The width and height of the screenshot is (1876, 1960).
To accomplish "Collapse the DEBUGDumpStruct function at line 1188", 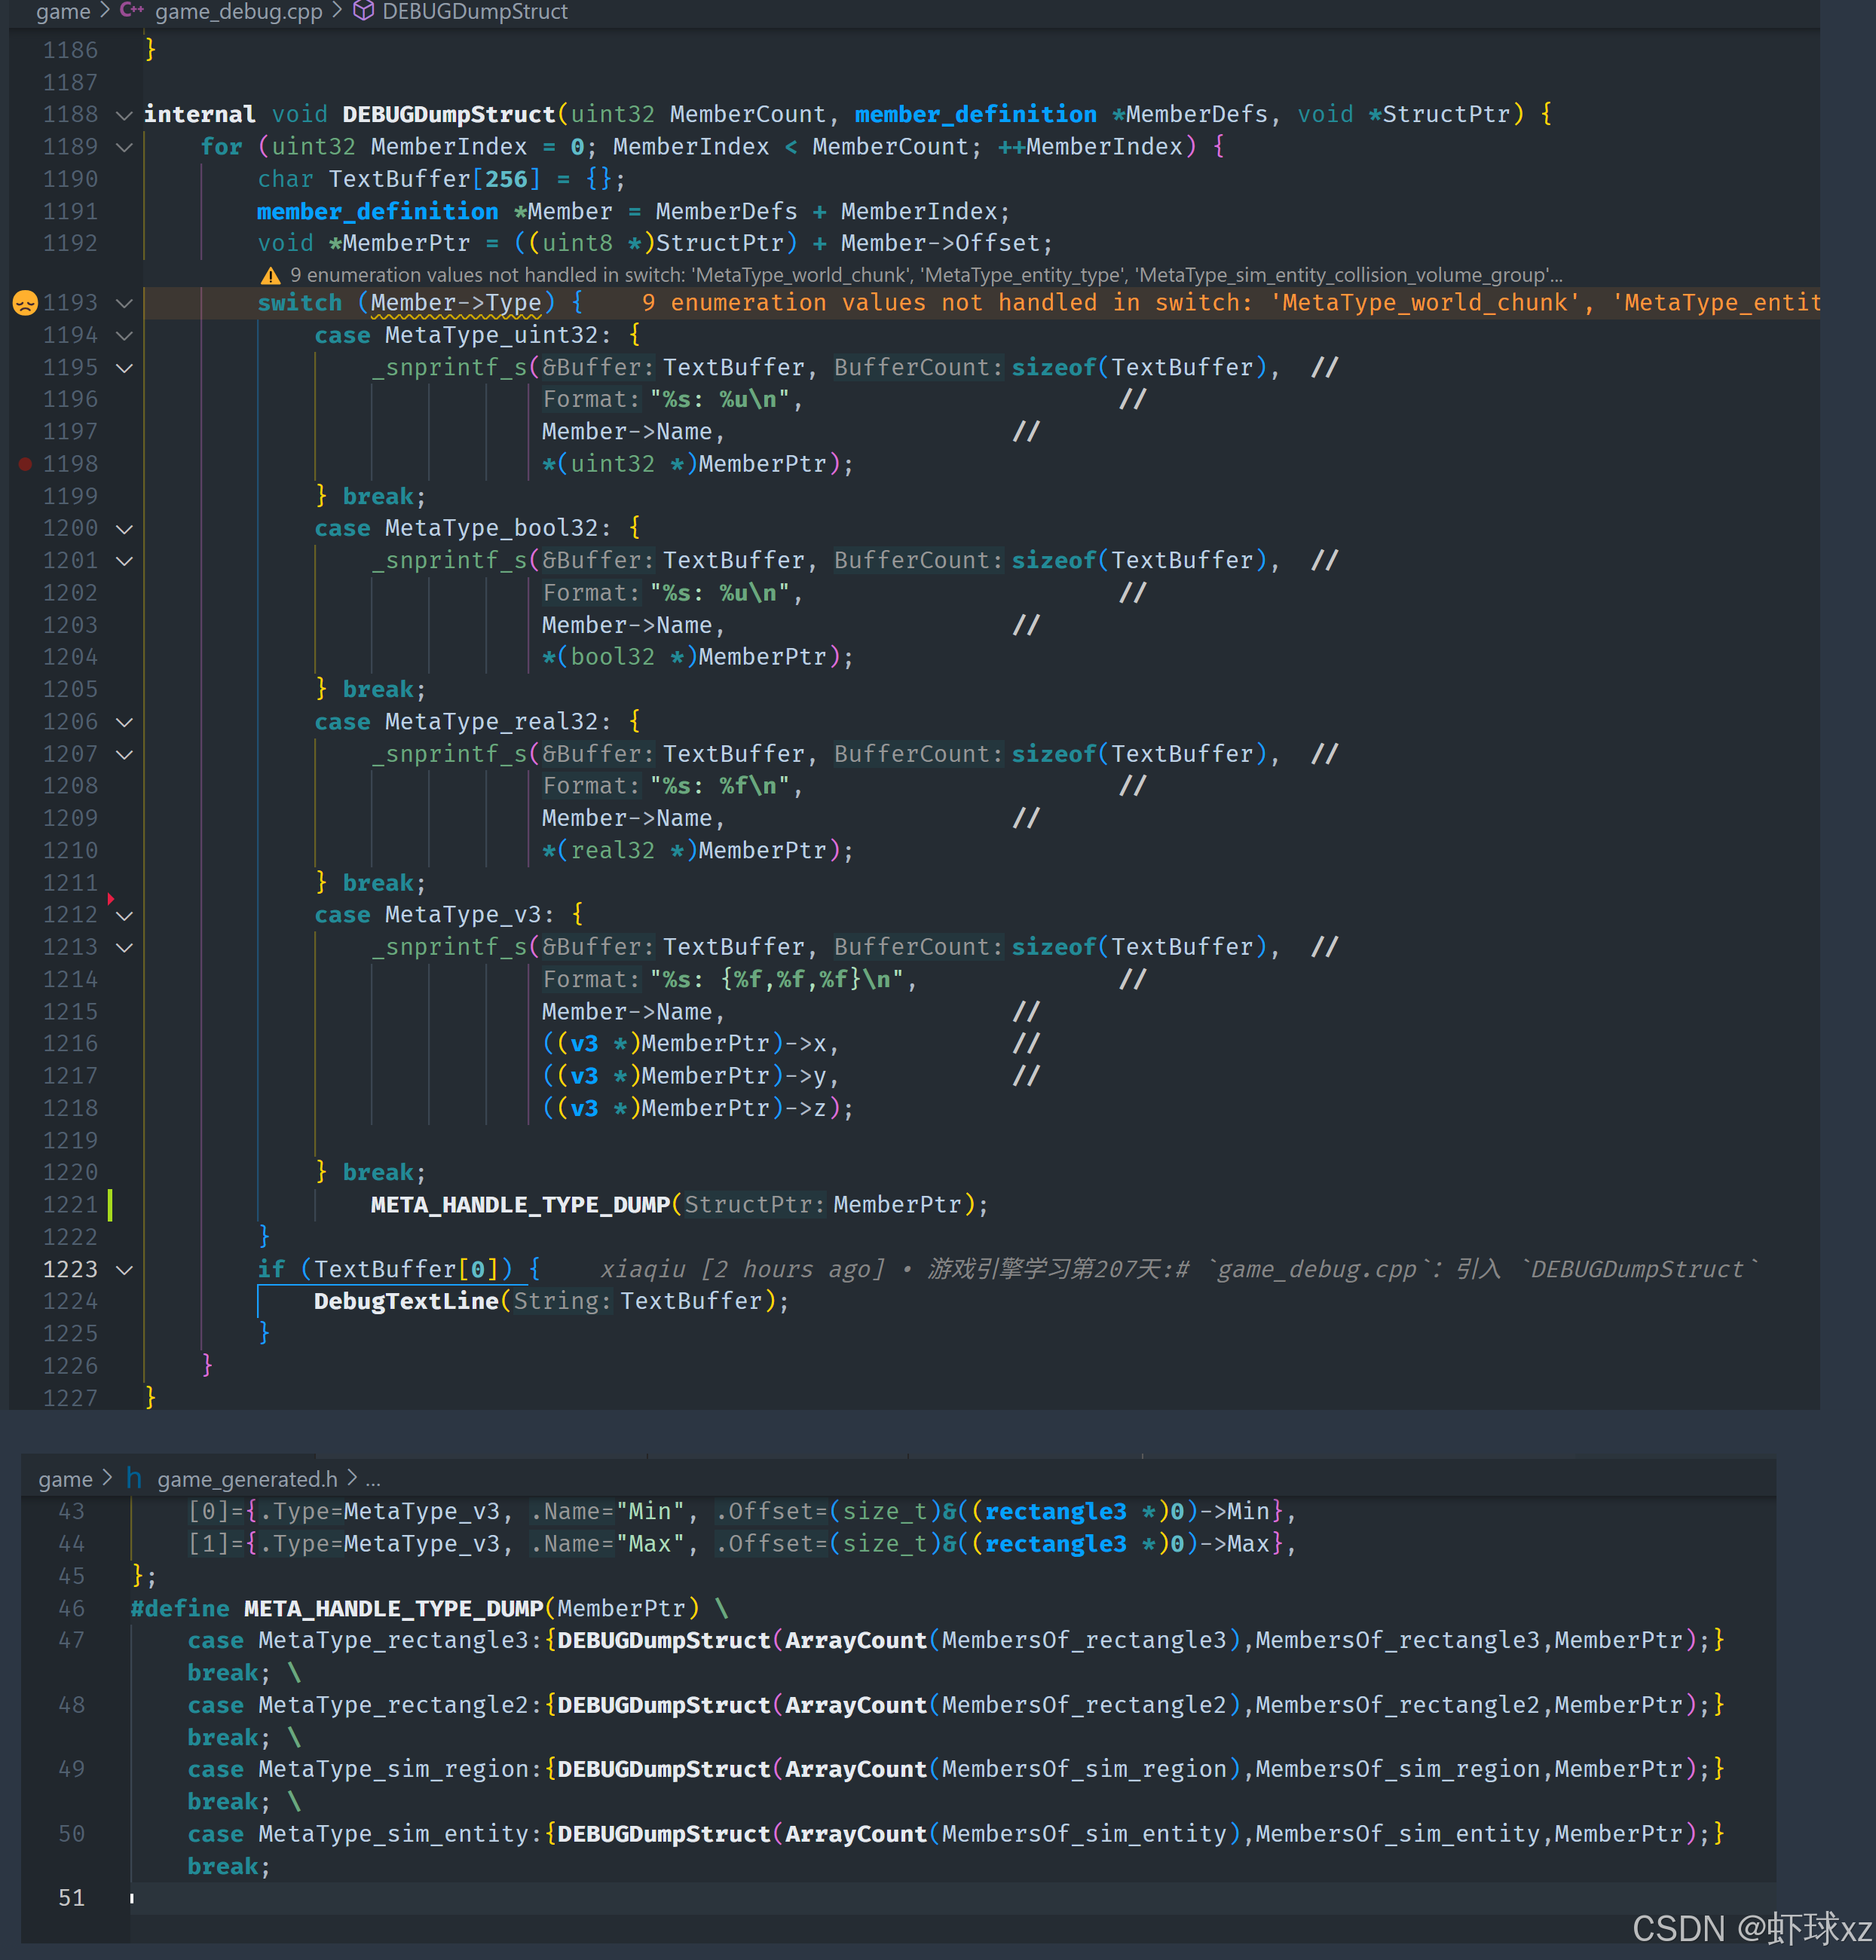I will [x=124, y=115].
